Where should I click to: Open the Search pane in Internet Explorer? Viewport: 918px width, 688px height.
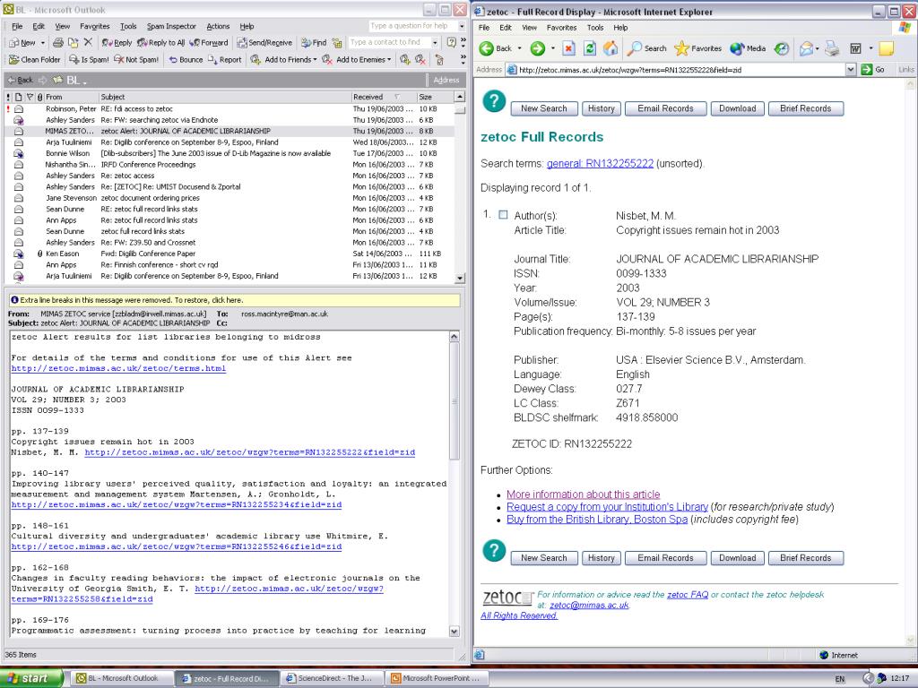pyautogui.click(x=646, y=48)
